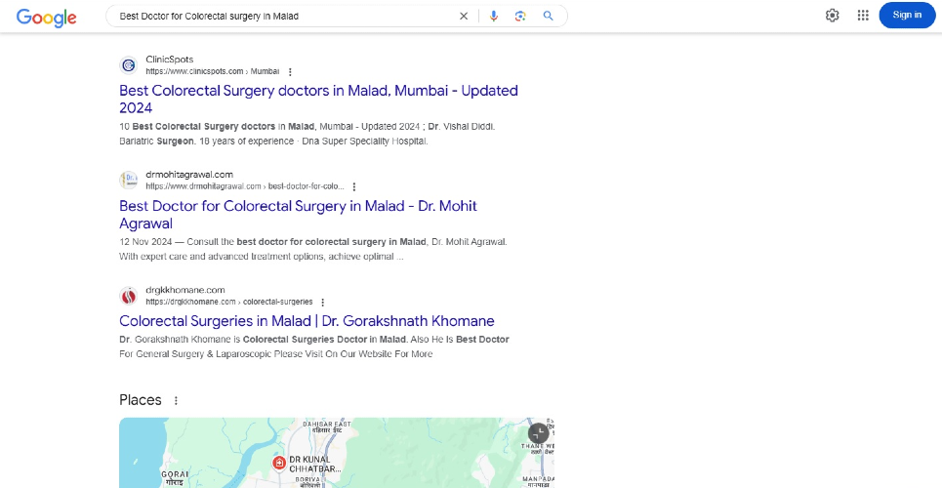Viewport: 942px width, 488px height.
Task: Click the drmohitagrawal.com favicon
Action: click(129, 181)
